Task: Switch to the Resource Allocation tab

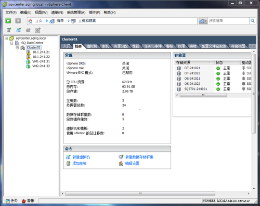Action: pyautogui.click(x=121, y=46)
